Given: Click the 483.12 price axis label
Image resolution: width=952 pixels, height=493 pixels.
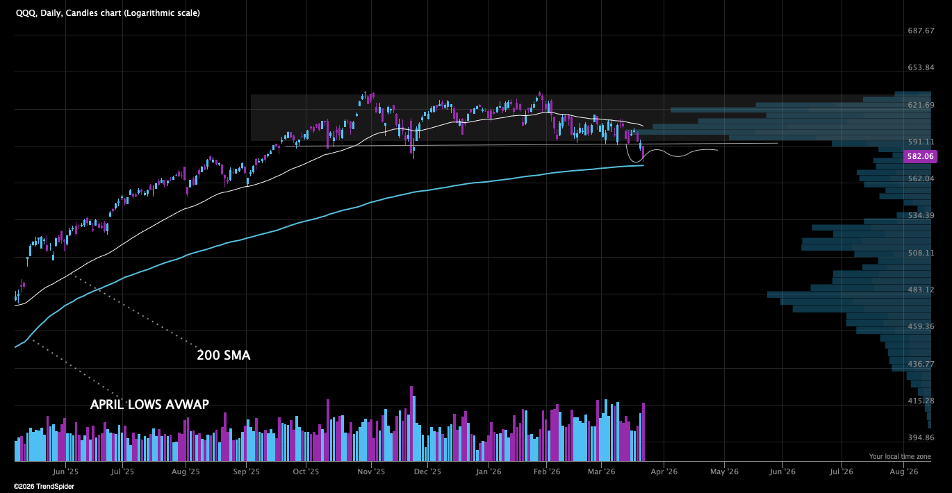Looking at the screenshot, I should [921, 290].
